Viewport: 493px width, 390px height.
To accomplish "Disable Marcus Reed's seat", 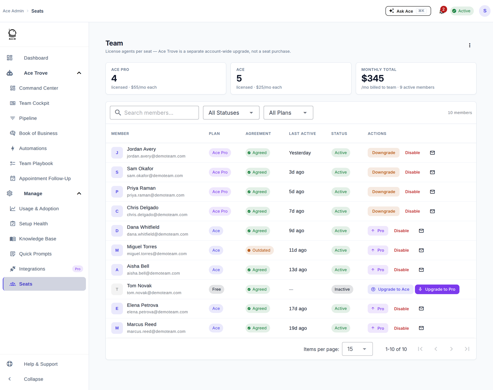I will click(x=401, y=328).
